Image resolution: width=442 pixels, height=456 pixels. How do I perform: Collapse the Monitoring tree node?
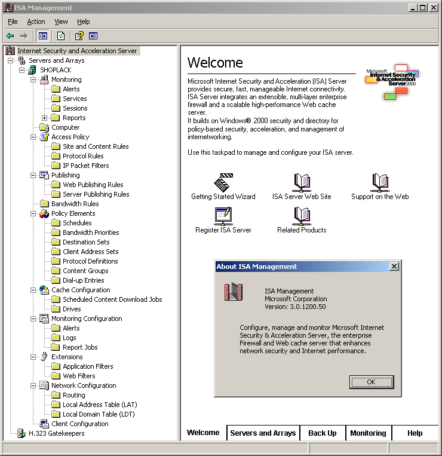pyautogui.click(x=33, y=79)
